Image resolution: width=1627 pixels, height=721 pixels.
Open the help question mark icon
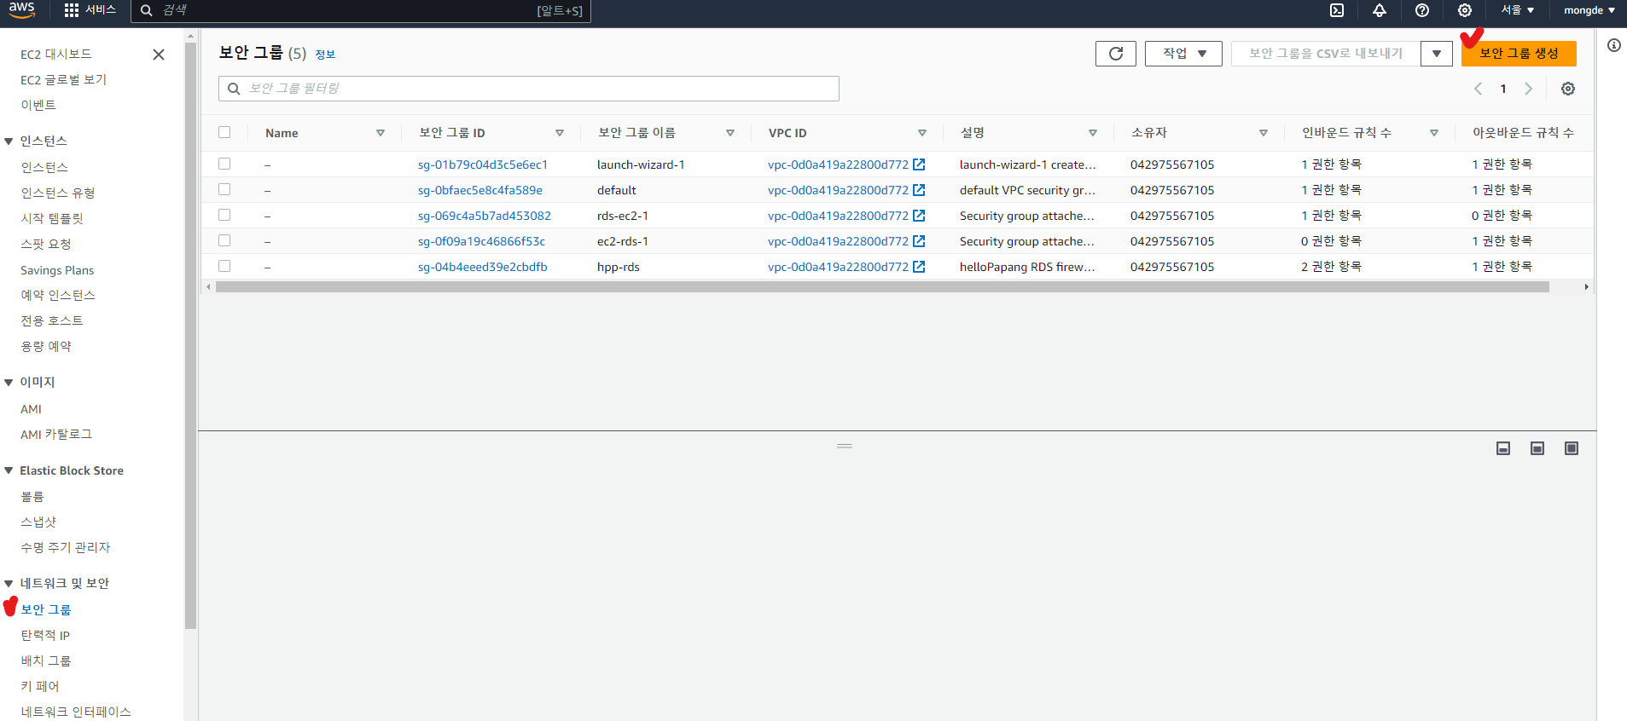point(1422,10)
